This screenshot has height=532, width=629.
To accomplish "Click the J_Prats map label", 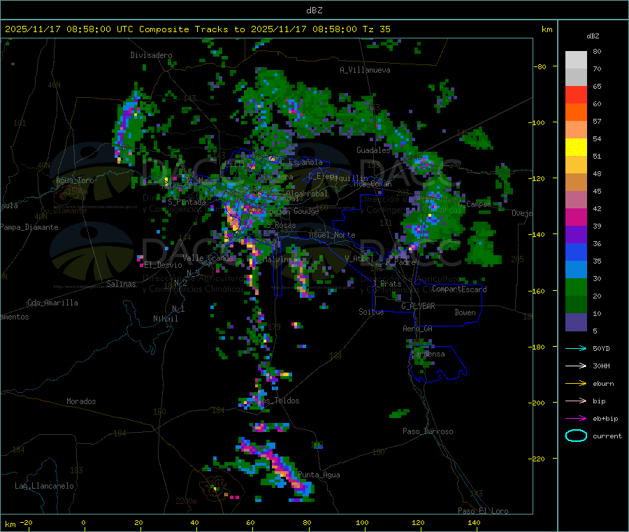I will 387,284.
